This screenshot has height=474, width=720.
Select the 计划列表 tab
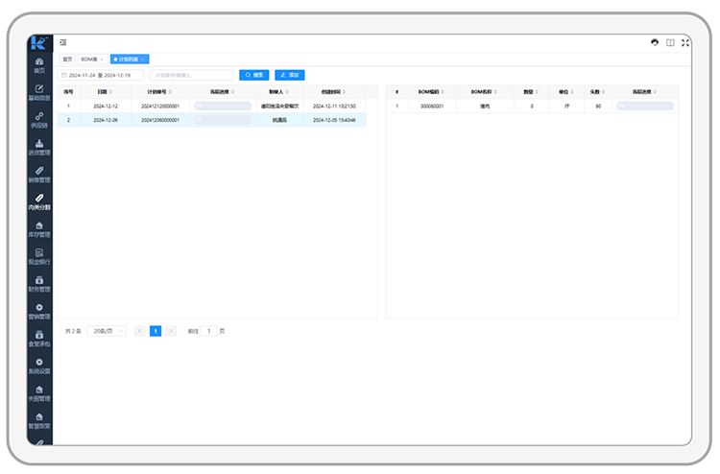[128, 59]
